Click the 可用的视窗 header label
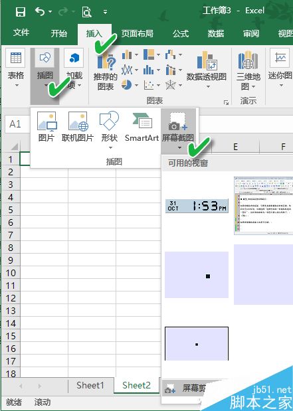This screenshot has height=411, width=293. click(188, 163)
